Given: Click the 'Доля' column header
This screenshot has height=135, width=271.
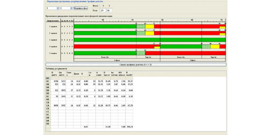Looking at the screenshot, I should click(76, 74).
